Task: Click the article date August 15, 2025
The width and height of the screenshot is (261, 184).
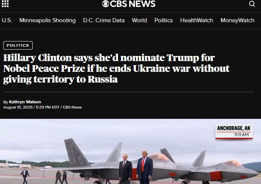Action: click(18, 107)
